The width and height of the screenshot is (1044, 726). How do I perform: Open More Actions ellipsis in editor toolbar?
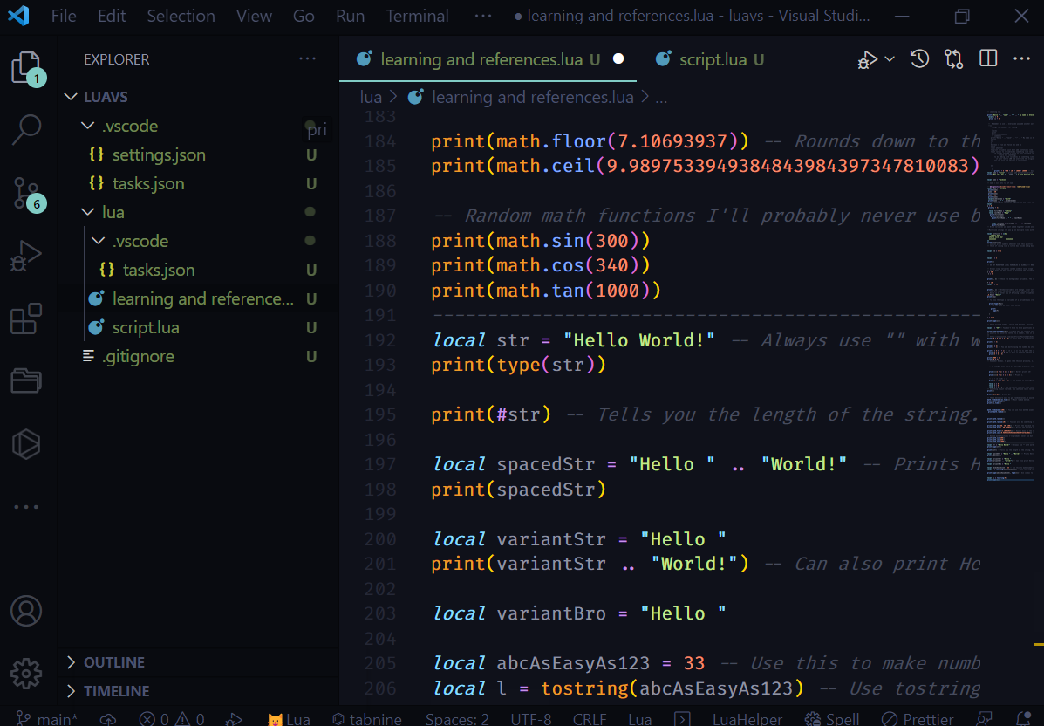tap(1021, 58)
